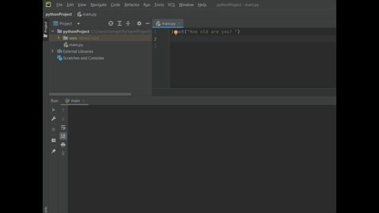This screenshot has width=379, height=213.
Task: Close the main run tab
Action: click(x=83, y=101)
